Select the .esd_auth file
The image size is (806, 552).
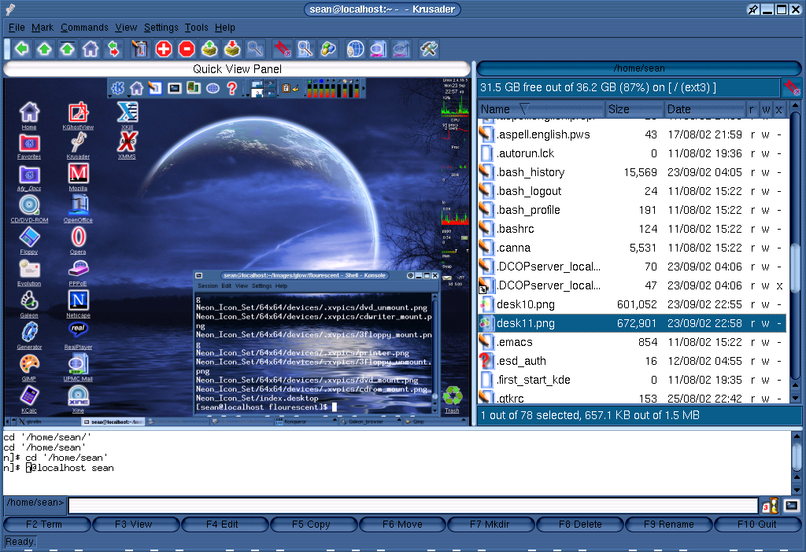click(x=632, y=361)
